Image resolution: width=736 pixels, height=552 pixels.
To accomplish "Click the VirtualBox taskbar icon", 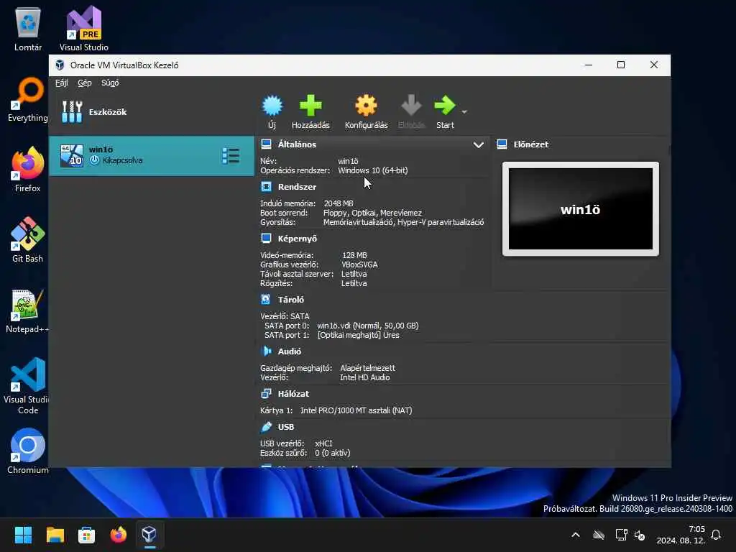I will (x=149, y=535).
